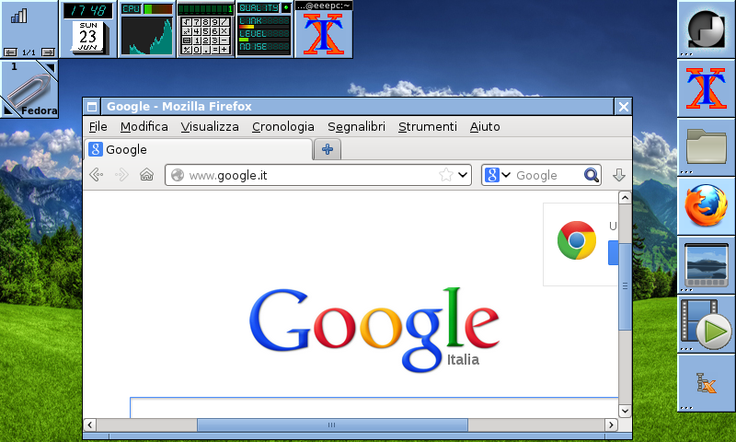Open the URL history dropdown arrow
The width and height of the screenshot is (736, 442).
pyautogui.click(x=463, y=175)
